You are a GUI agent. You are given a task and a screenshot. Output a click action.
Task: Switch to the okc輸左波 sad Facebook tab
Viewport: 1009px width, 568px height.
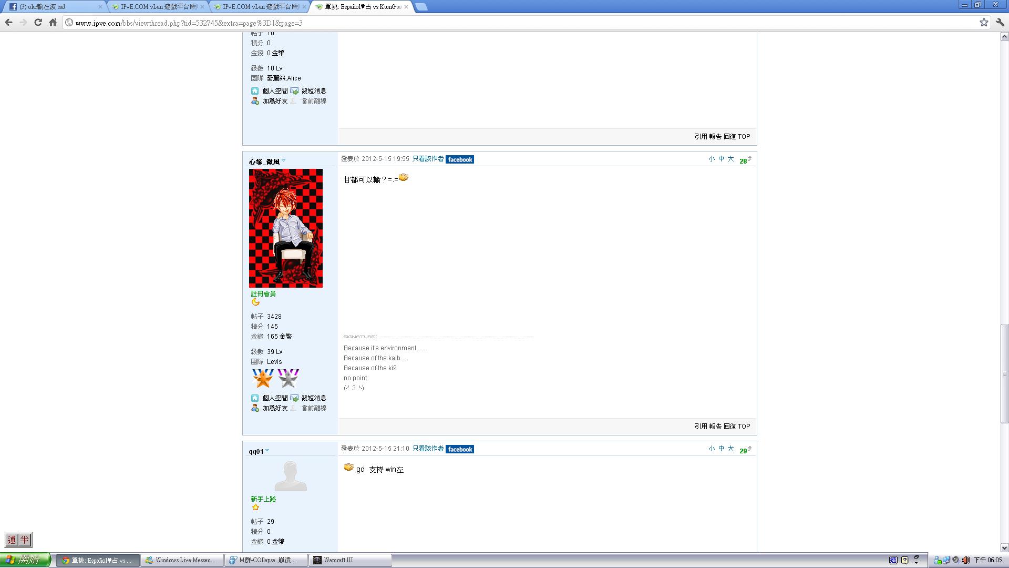[53, 7]
